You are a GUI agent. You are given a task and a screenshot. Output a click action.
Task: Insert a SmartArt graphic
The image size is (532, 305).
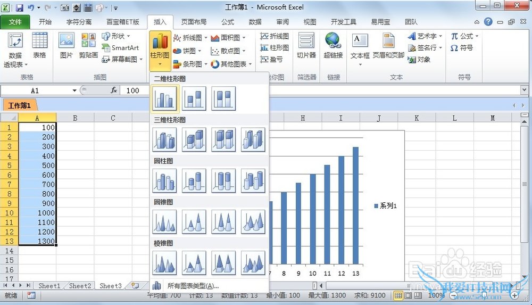(x=120, y=48)
